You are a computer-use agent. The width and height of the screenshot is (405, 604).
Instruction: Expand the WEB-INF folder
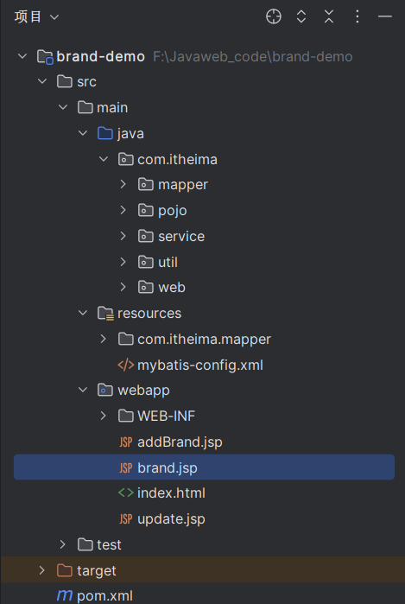pyautogui.click(x=103, y=416)
